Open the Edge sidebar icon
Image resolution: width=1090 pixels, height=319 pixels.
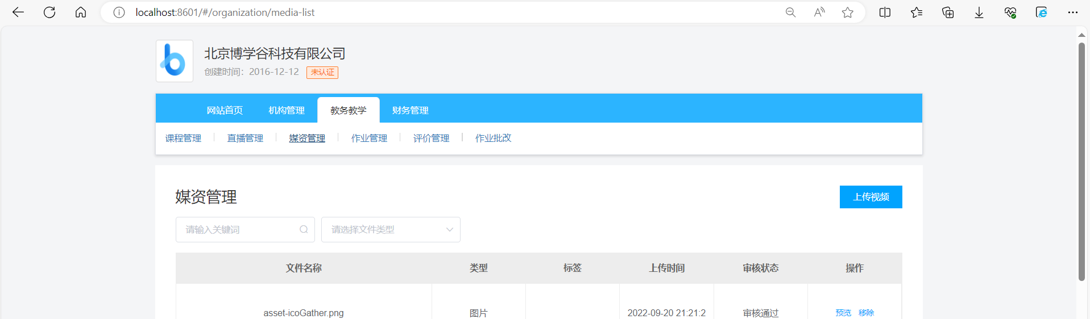(1042, 12)
